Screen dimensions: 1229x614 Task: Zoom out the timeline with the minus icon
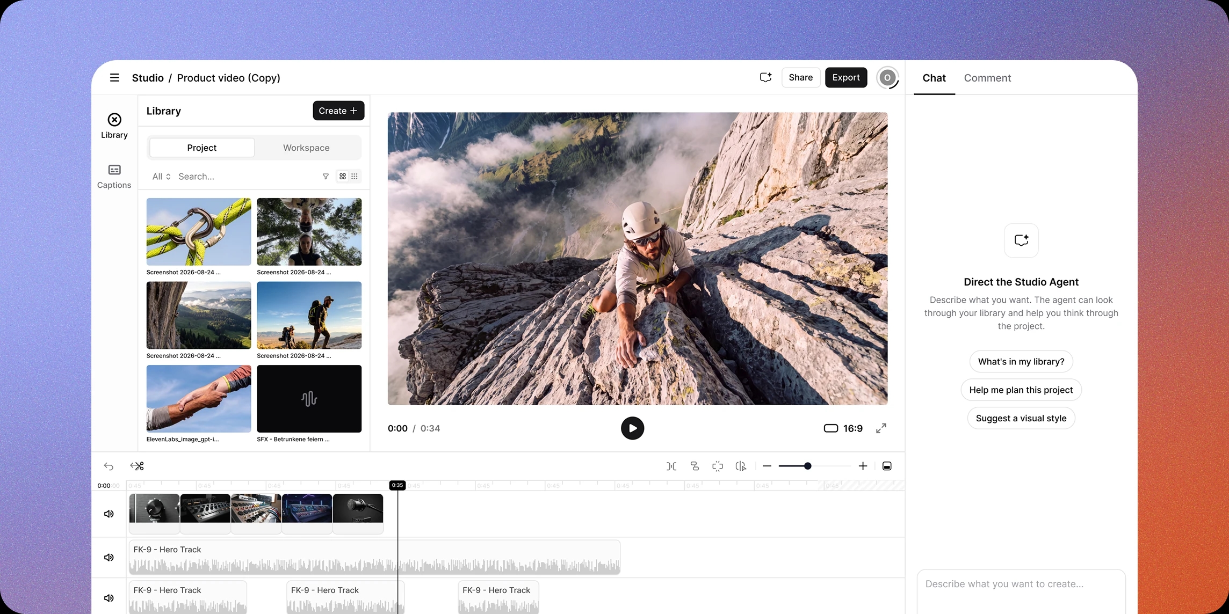[767, 466]
